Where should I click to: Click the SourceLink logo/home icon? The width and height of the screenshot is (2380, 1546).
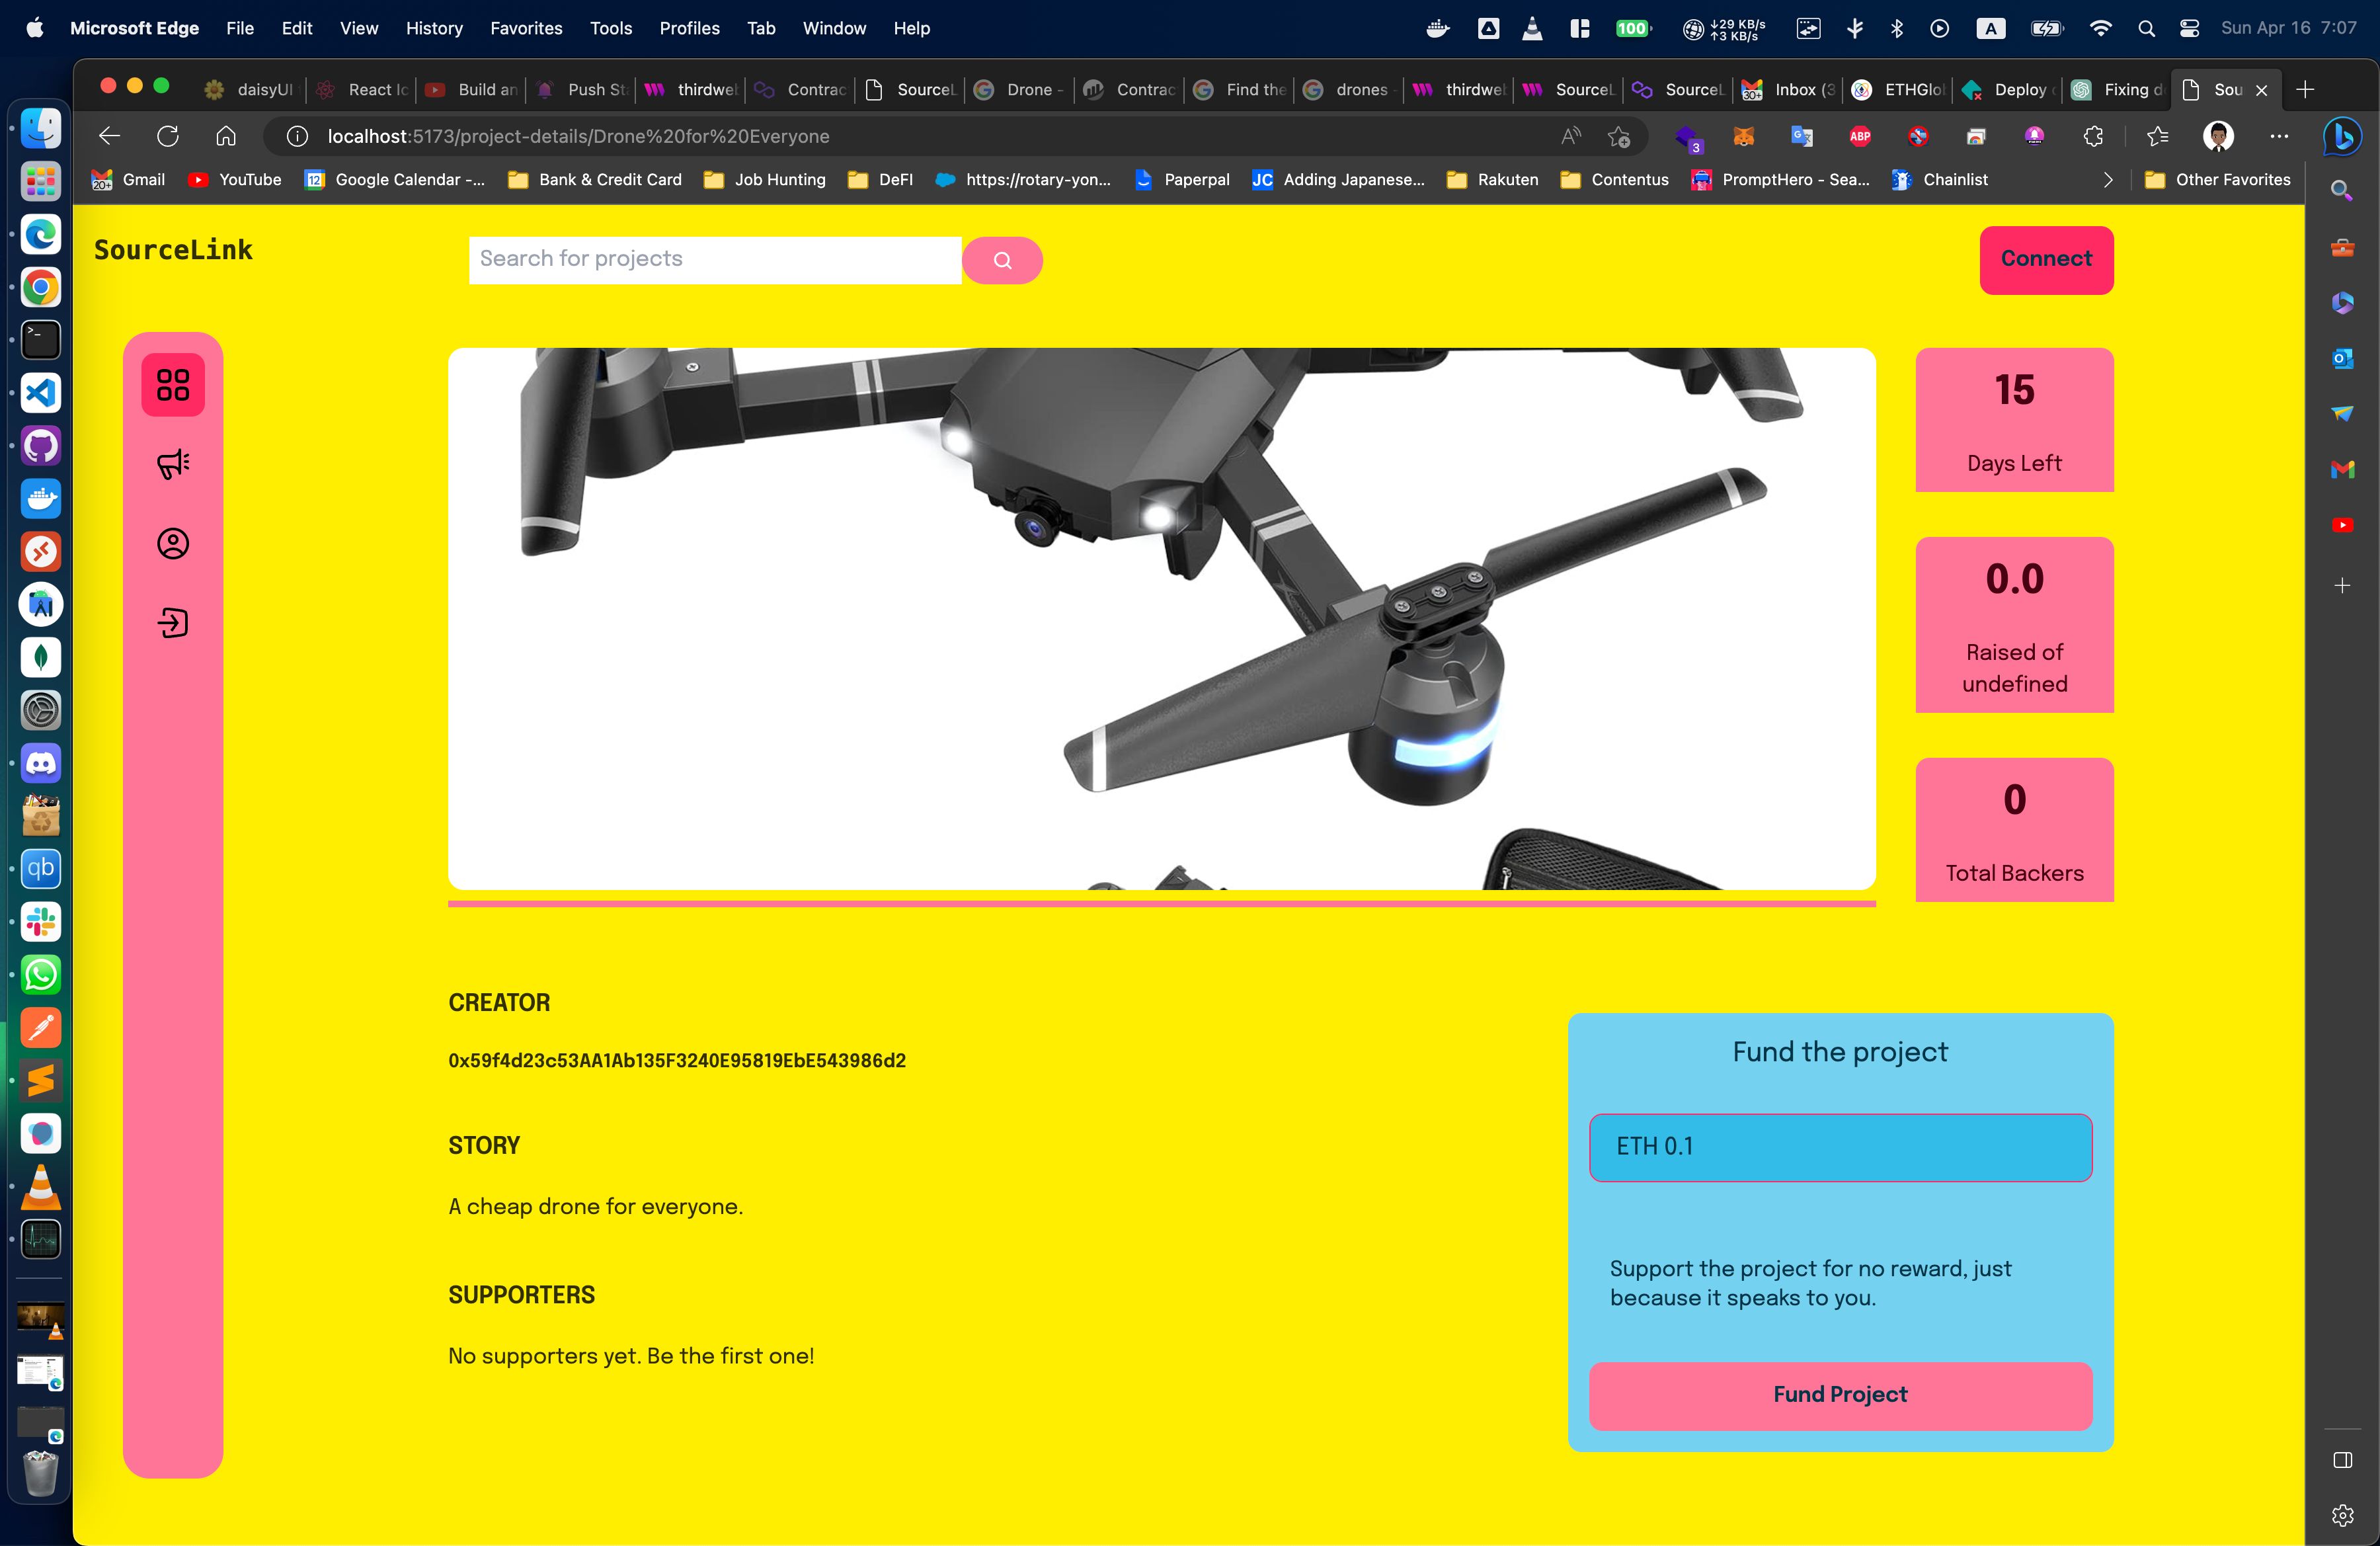pyautogui.click(x=173, y=251)
